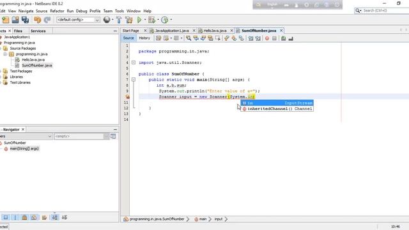Click the Open Project toolbar icon
Viewport: 409px width, 230px height.
pos(15,20)
